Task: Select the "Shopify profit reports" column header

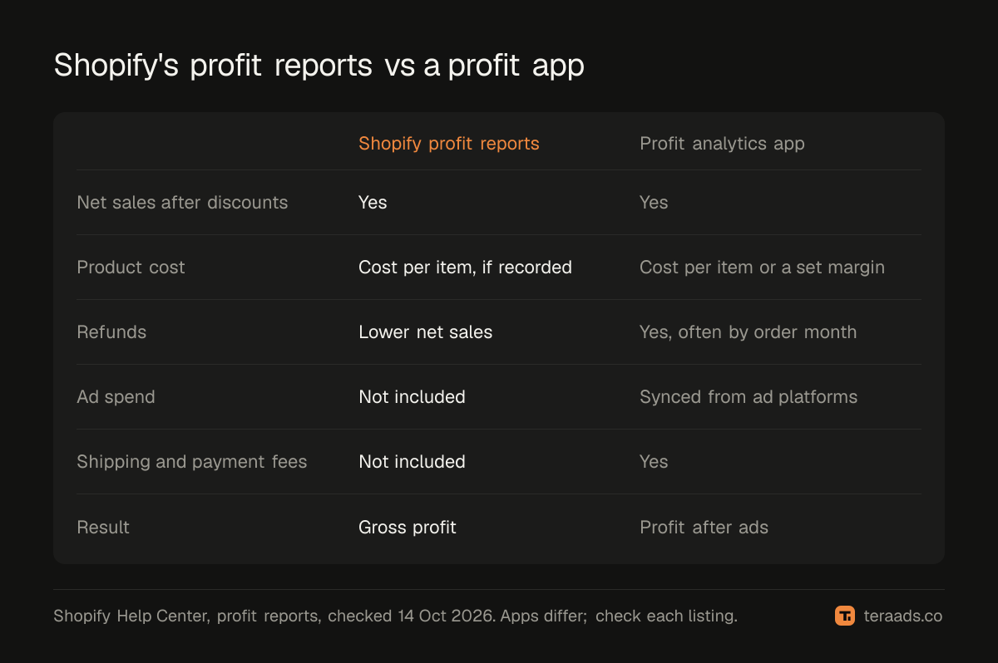Action: 449,144
